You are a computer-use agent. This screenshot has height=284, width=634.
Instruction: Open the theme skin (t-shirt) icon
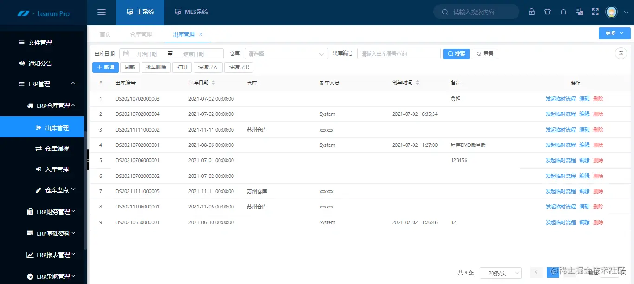coord(547,12)
